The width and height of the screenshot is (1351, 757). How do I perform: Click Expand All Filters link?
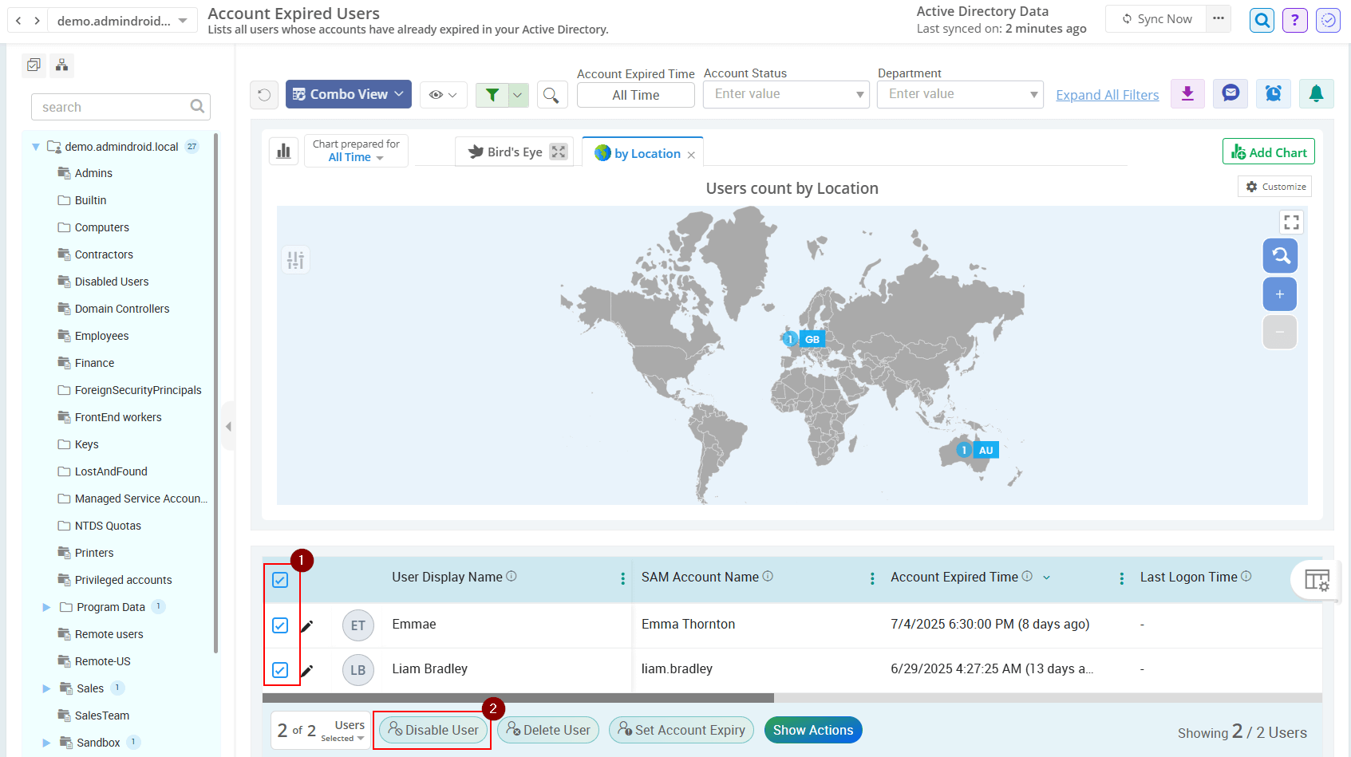(x=1107, y=95)
